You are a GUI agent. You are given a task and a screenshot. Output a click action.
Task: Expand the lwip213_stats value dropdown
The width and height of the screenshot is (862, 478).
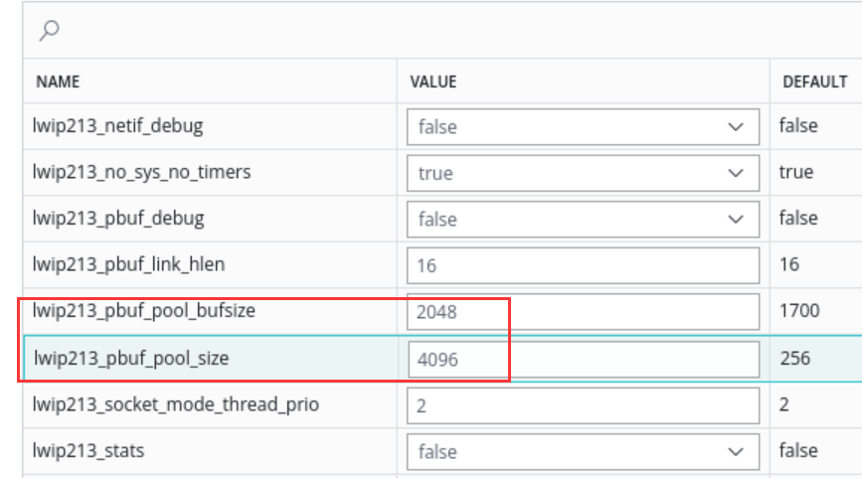click(x=583, y=451)
